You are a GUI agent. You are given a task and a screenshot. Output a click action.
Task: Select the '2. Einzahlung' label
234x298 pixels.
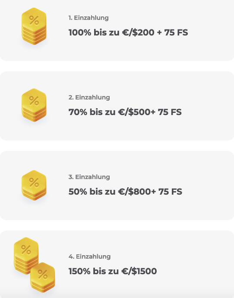[x=89, y=97]
